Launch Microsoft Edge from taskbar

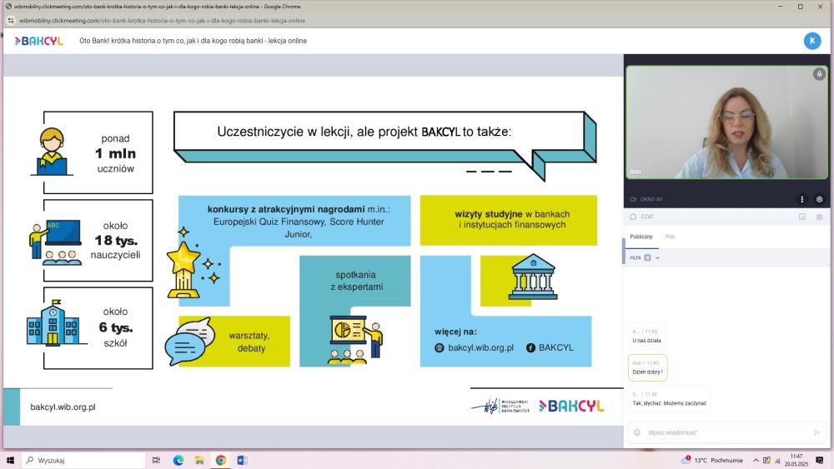[x=178, y=461]
